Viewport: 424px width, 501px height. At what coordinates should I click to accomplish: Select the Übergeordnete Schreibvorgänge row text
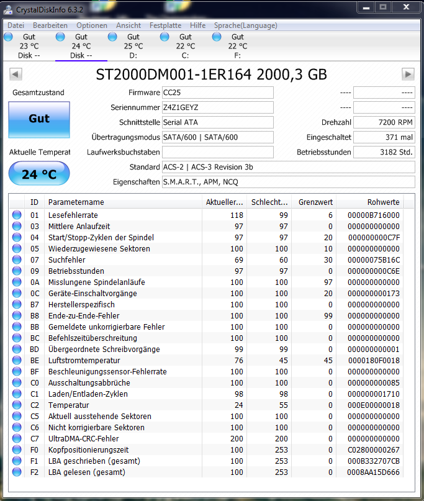pos(104,350)
